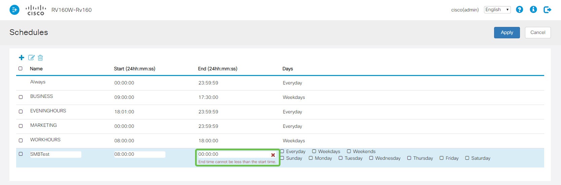Click the Always schedule name
561x185 pixels.
[38, 82]
